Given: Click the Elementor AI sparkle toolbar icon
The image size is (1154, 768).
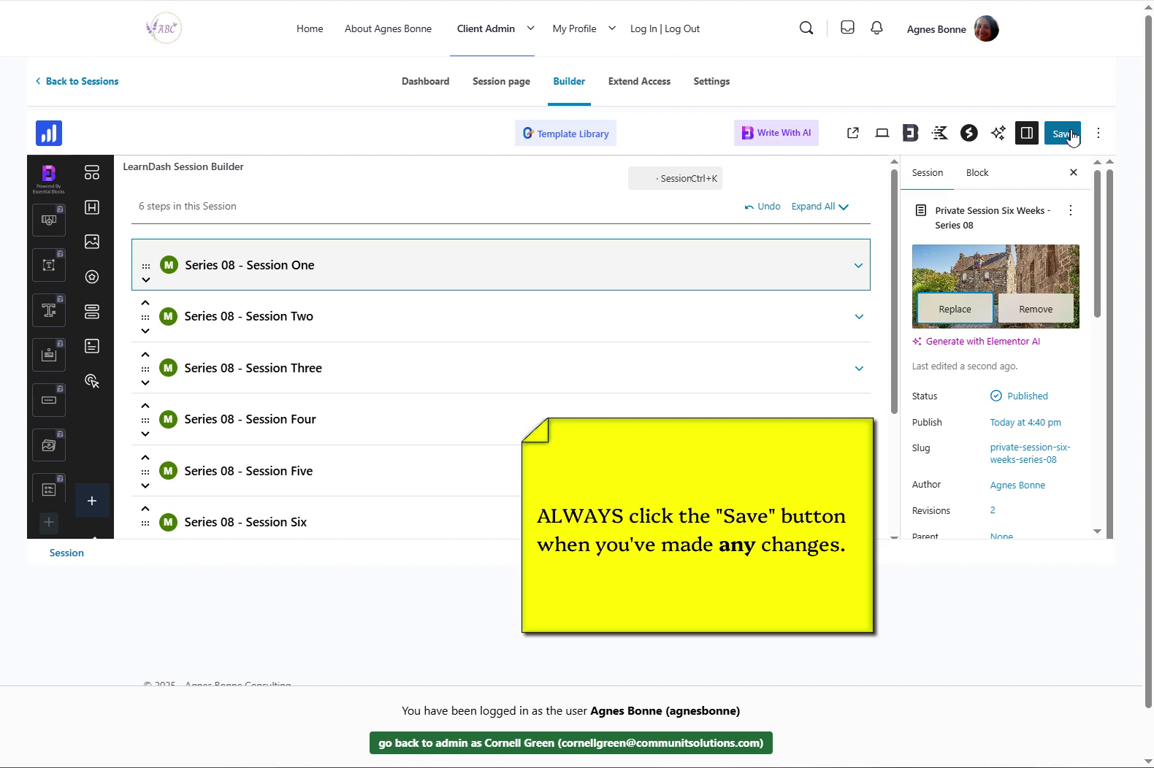Looking at the screenshot, I should [x=998, y=133].
